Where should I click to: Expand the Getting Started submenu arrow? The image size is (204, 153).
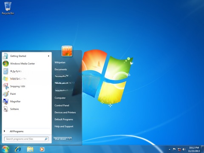point(48,56)
